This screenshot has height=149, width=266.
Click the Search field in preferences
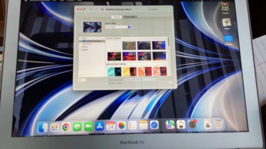[159, 9]
